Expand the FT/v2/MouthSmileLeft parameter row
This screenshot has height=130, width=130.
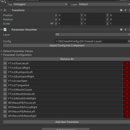coord(5,94)
